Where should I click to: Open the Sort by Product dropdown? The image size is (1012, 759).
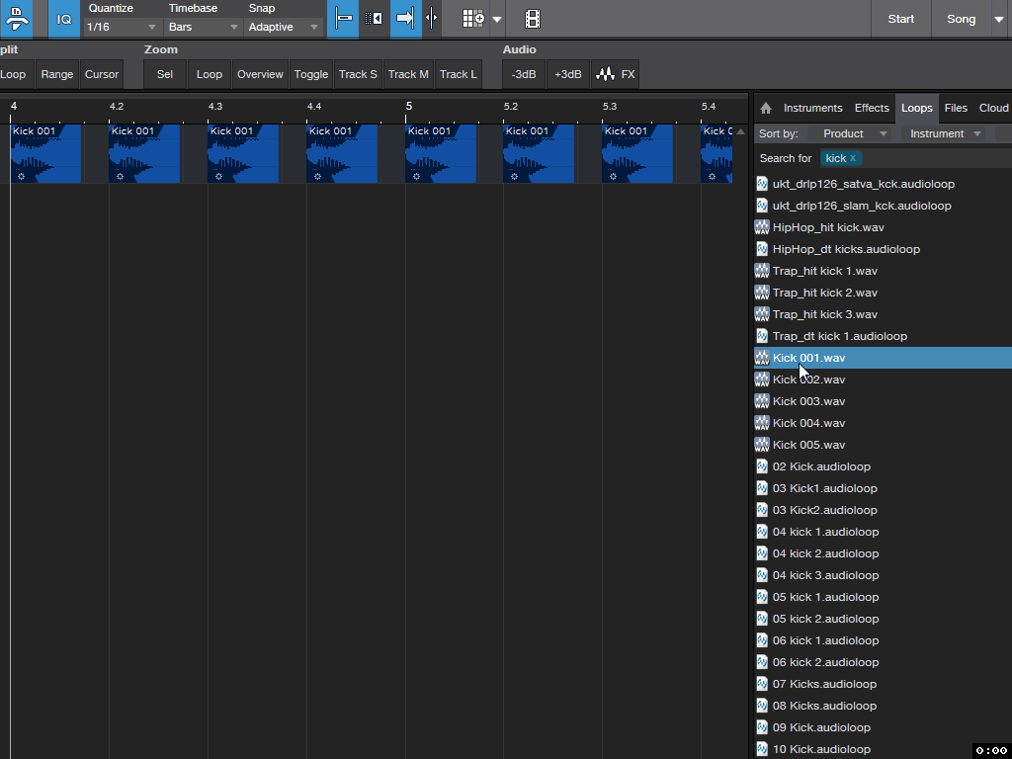(847, 133)
